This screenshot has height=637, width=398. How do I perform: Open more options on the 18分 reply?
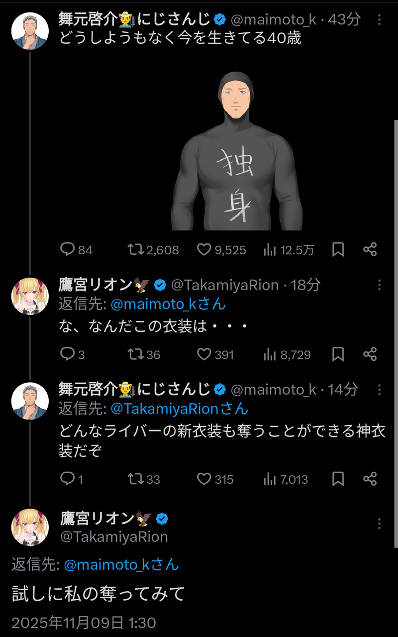coord(380,285)
